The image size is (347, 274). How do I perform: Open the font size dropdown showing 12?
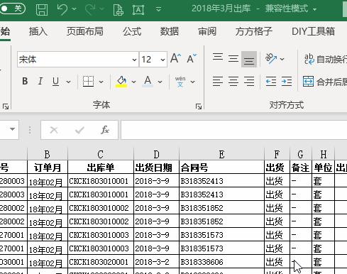coord(163,60)
